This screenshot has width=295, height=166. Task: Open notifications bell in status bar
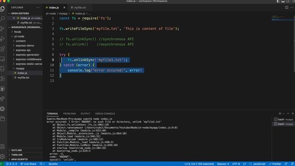(292, 164)
